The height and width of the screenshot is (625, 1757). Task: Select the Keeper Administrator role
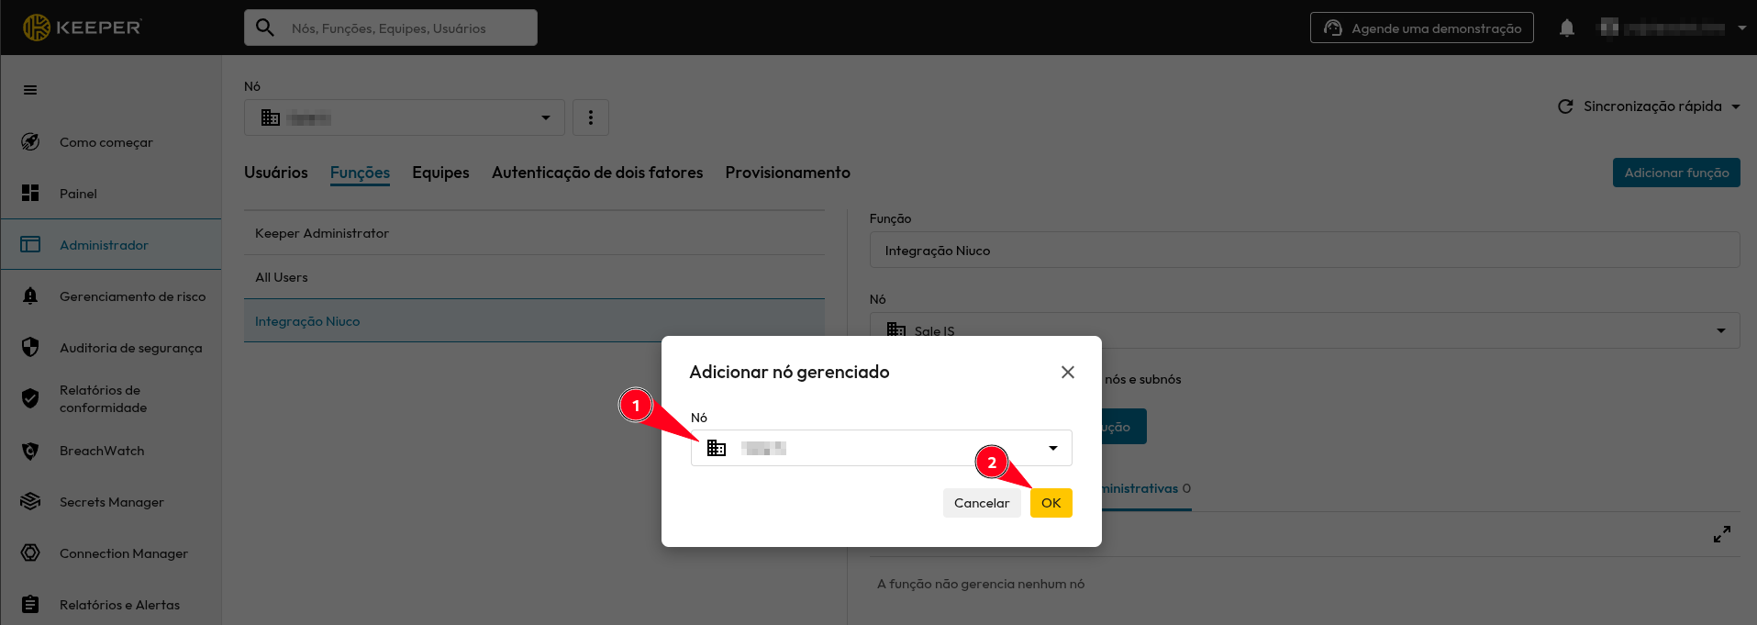click(x=534, y=233)
